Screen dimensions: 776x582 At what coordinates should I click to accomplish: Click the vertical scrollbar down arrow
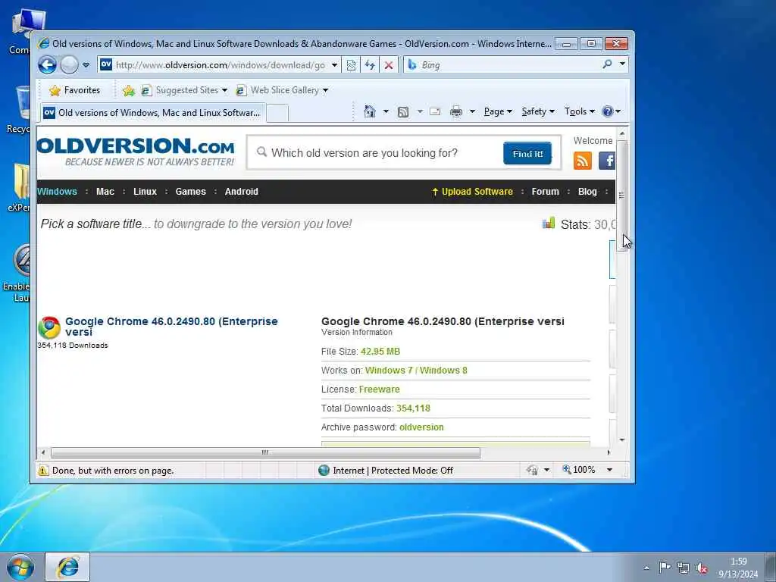click(x=622, y=440)
